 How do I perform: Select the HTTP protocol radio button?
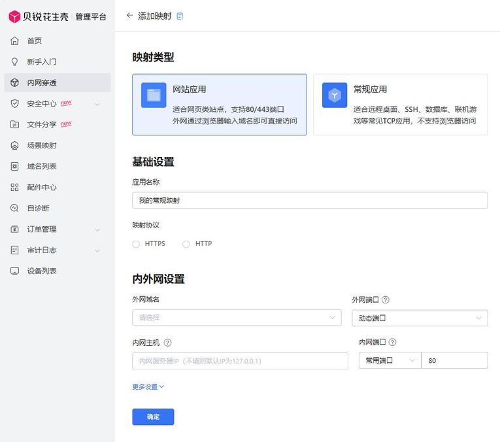(186, 244)
